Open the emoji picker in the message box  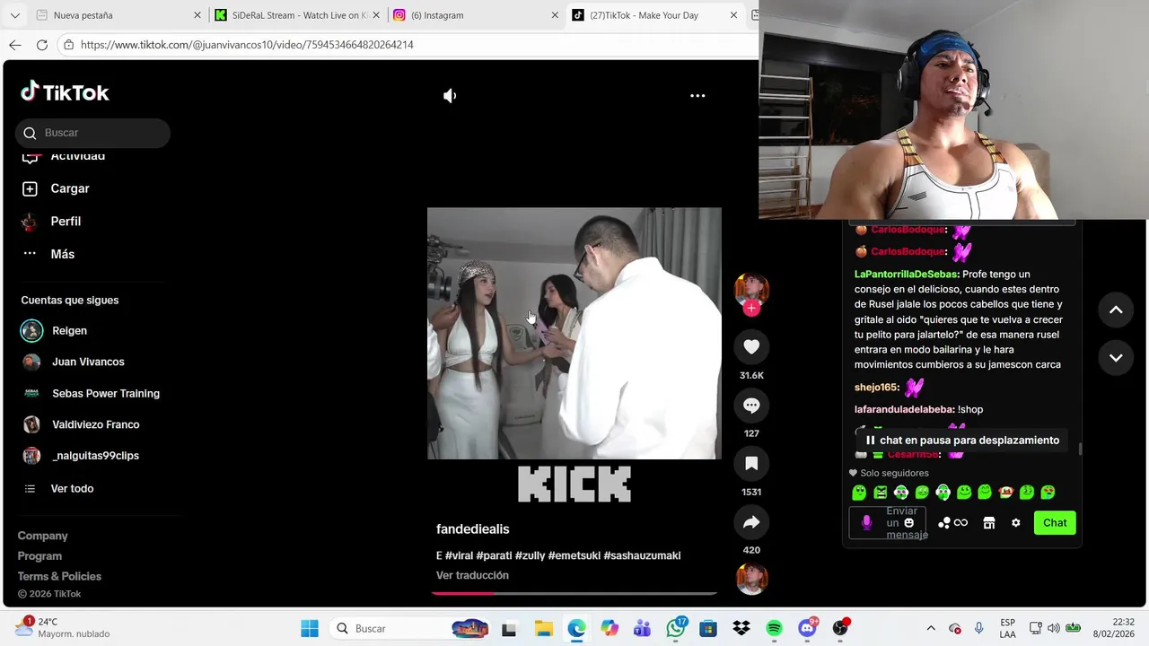pyautogui.click(x=908, y=523)
